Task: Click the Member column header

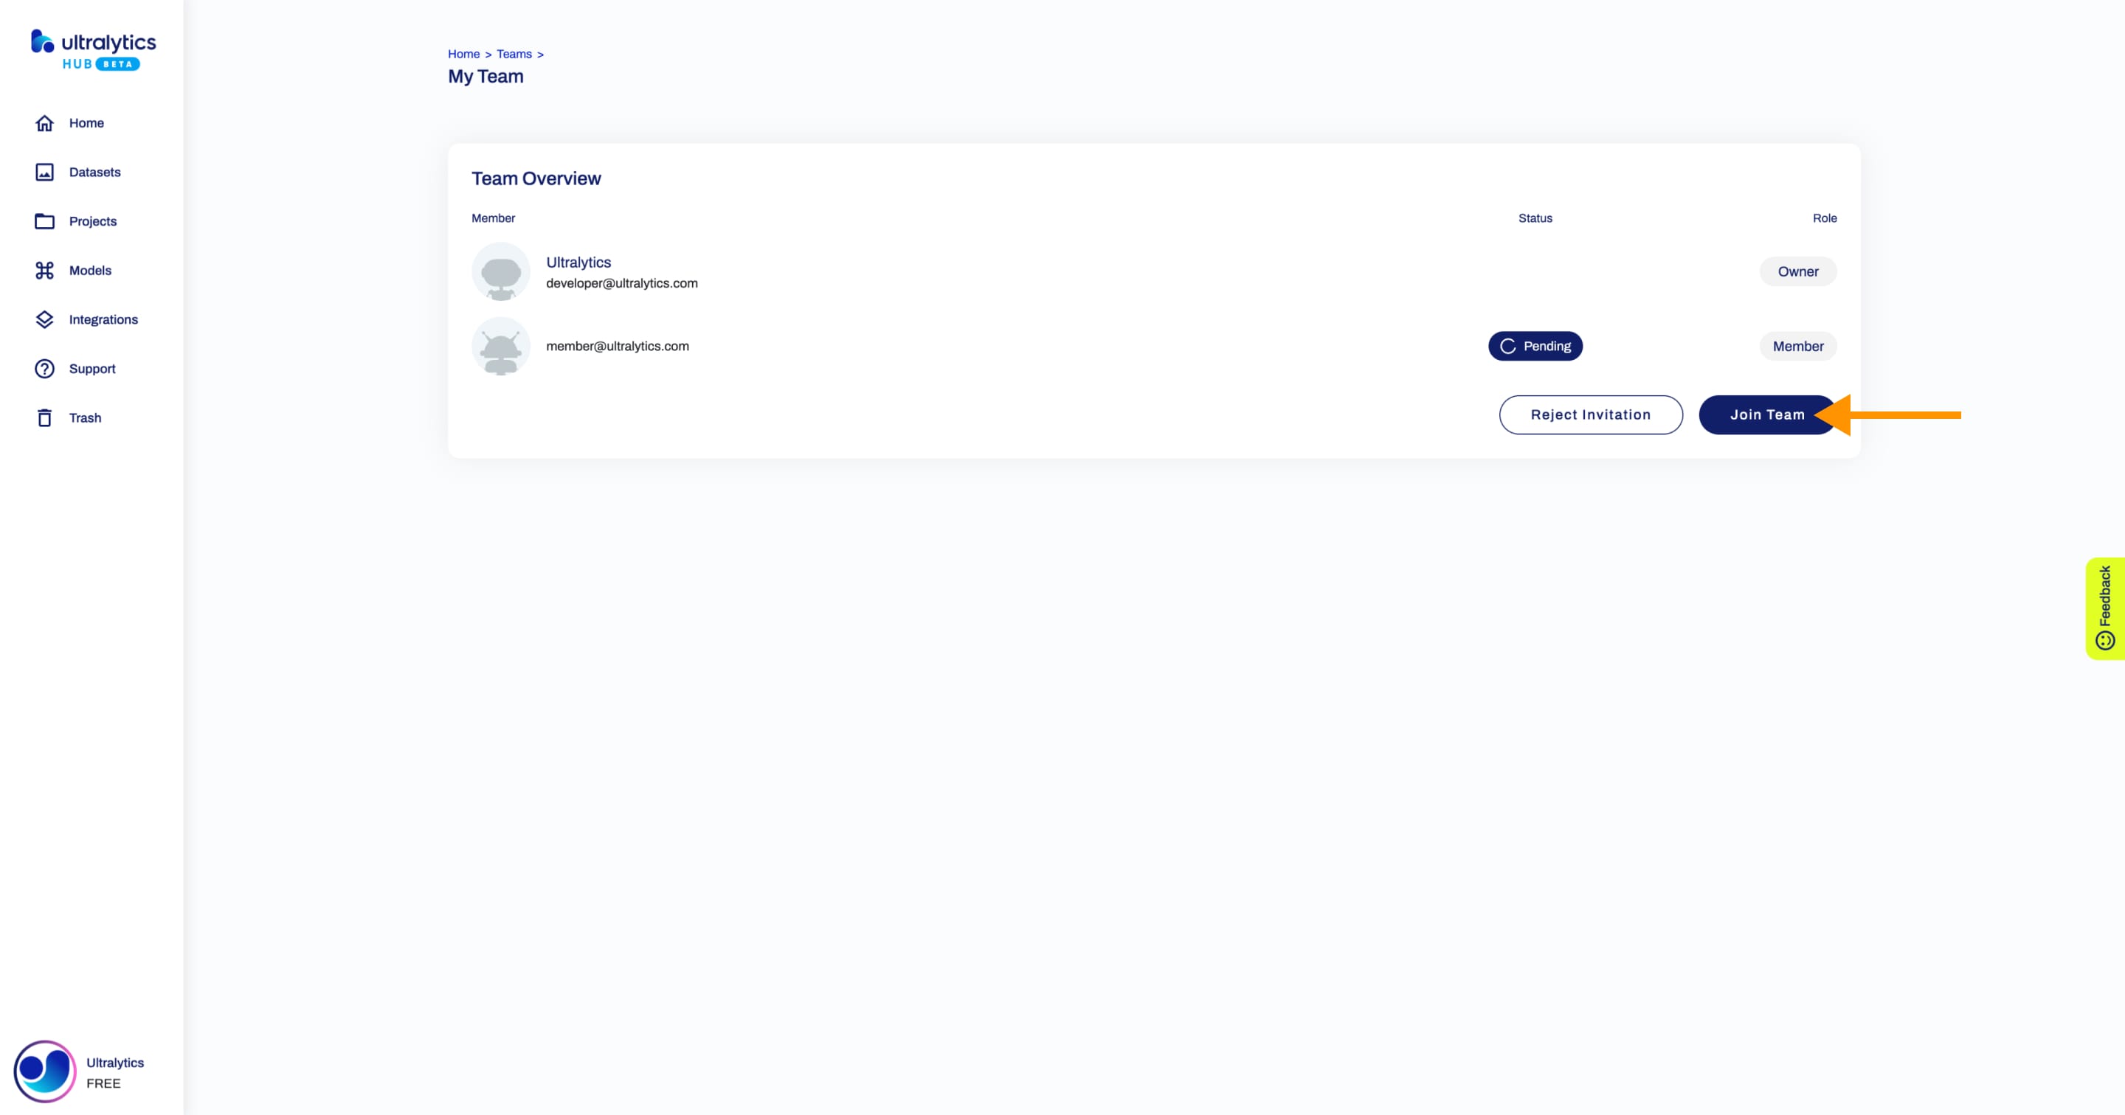Action: [x=494, y=218]
